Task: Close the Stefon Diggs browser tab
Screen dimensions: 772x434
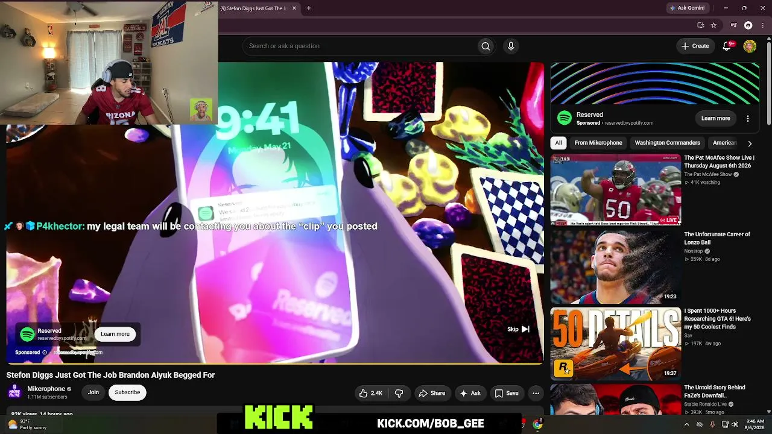Action: (x=294, y=8)
